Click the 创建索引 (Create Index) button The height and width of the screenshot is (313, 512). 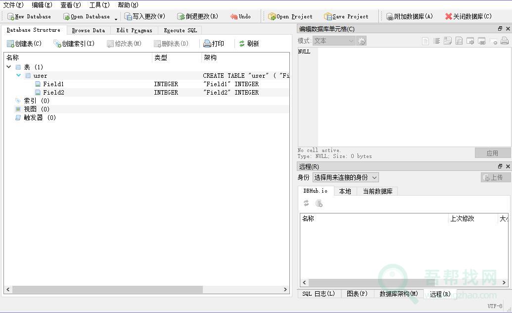pos(74,44)
